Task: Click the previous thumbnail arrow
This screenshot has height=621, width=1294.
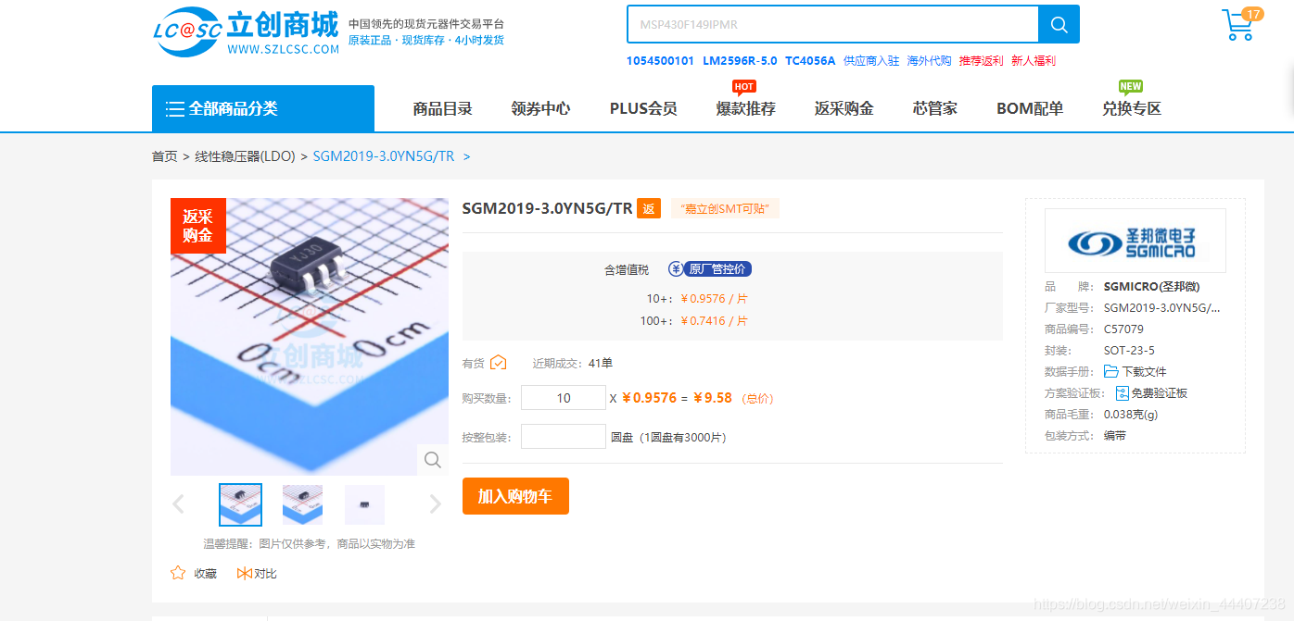Action: pos(178,504)
